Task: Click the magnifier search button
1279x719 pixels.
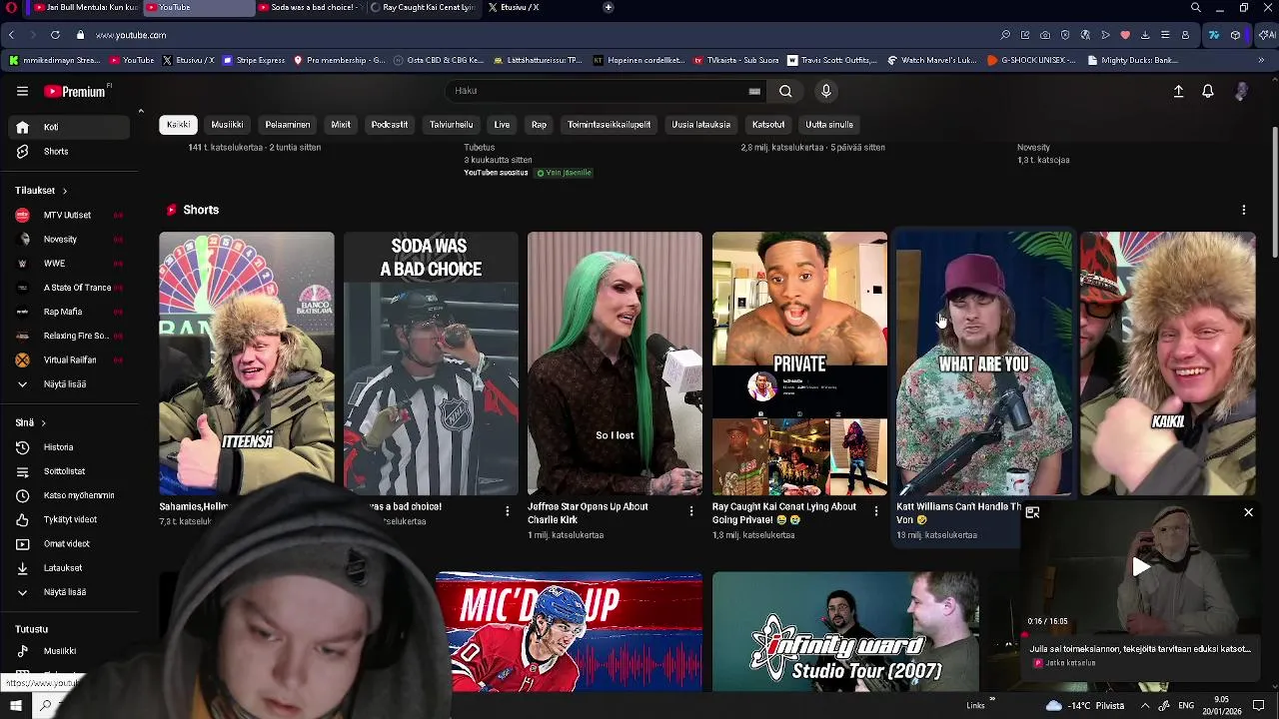Action: (785, 91)
